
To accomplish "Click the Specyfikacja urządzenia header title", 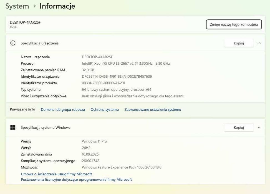I will point(39,43).
